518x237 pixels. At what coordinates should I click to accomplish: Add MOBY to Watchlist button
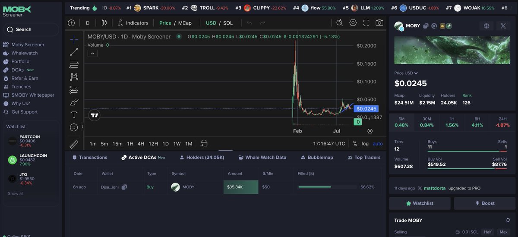[x=420, y=203]
